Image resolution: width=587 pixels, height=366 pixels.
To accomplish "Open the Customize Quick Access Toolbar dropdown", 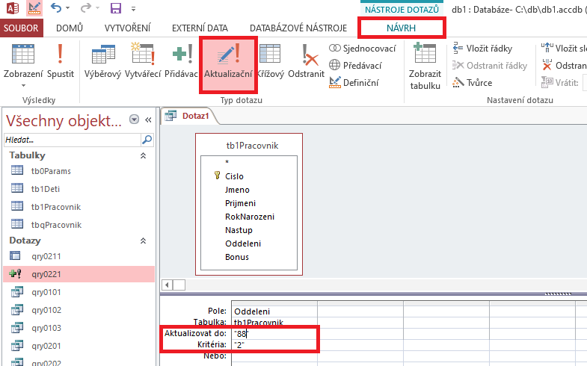I will [x=133, y=8].
